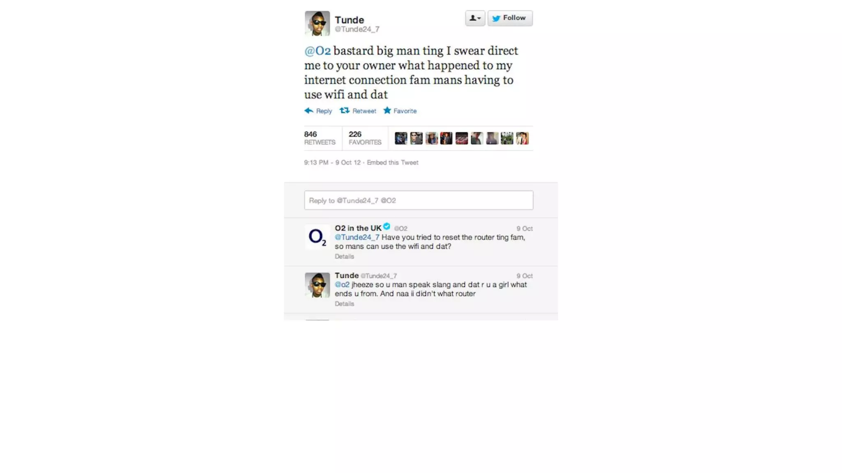The image size is (842, 473).
Task: Open Tunde's profile picture at top
Action: click(x=317, y=23)
